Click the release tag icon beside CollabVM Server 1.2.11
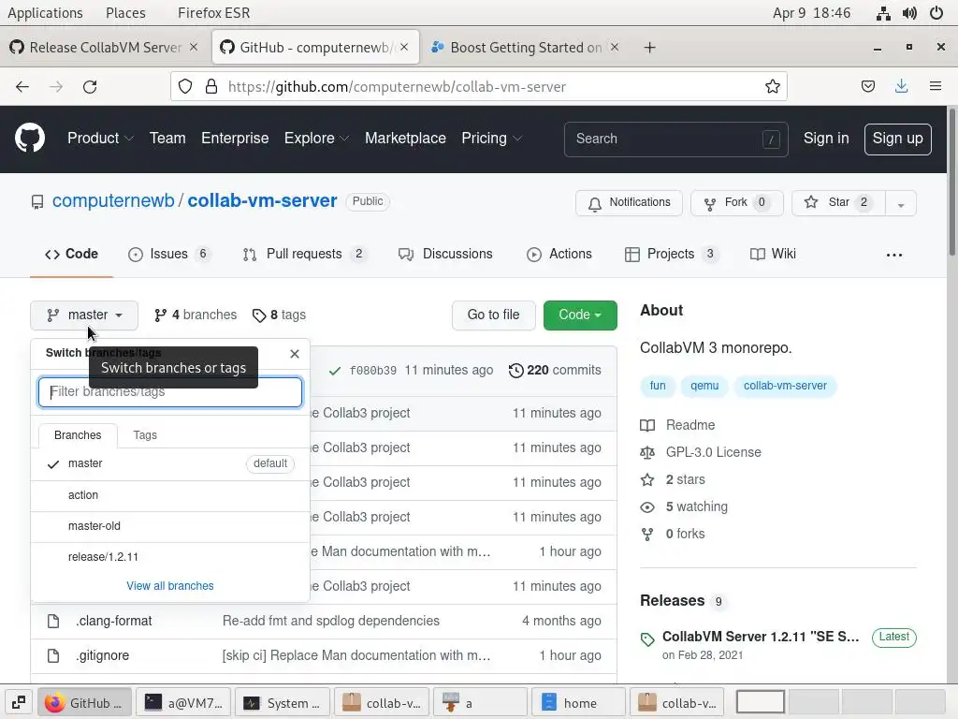 tap(647, 639)
